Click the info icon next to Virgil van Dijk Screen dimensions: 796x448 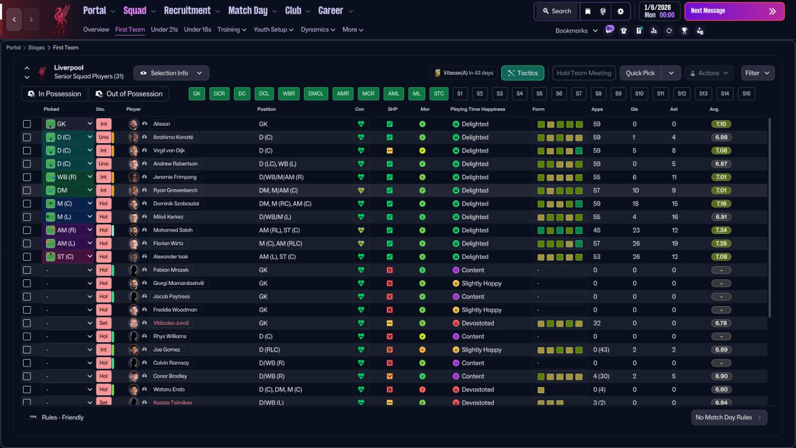click(145, 151)
